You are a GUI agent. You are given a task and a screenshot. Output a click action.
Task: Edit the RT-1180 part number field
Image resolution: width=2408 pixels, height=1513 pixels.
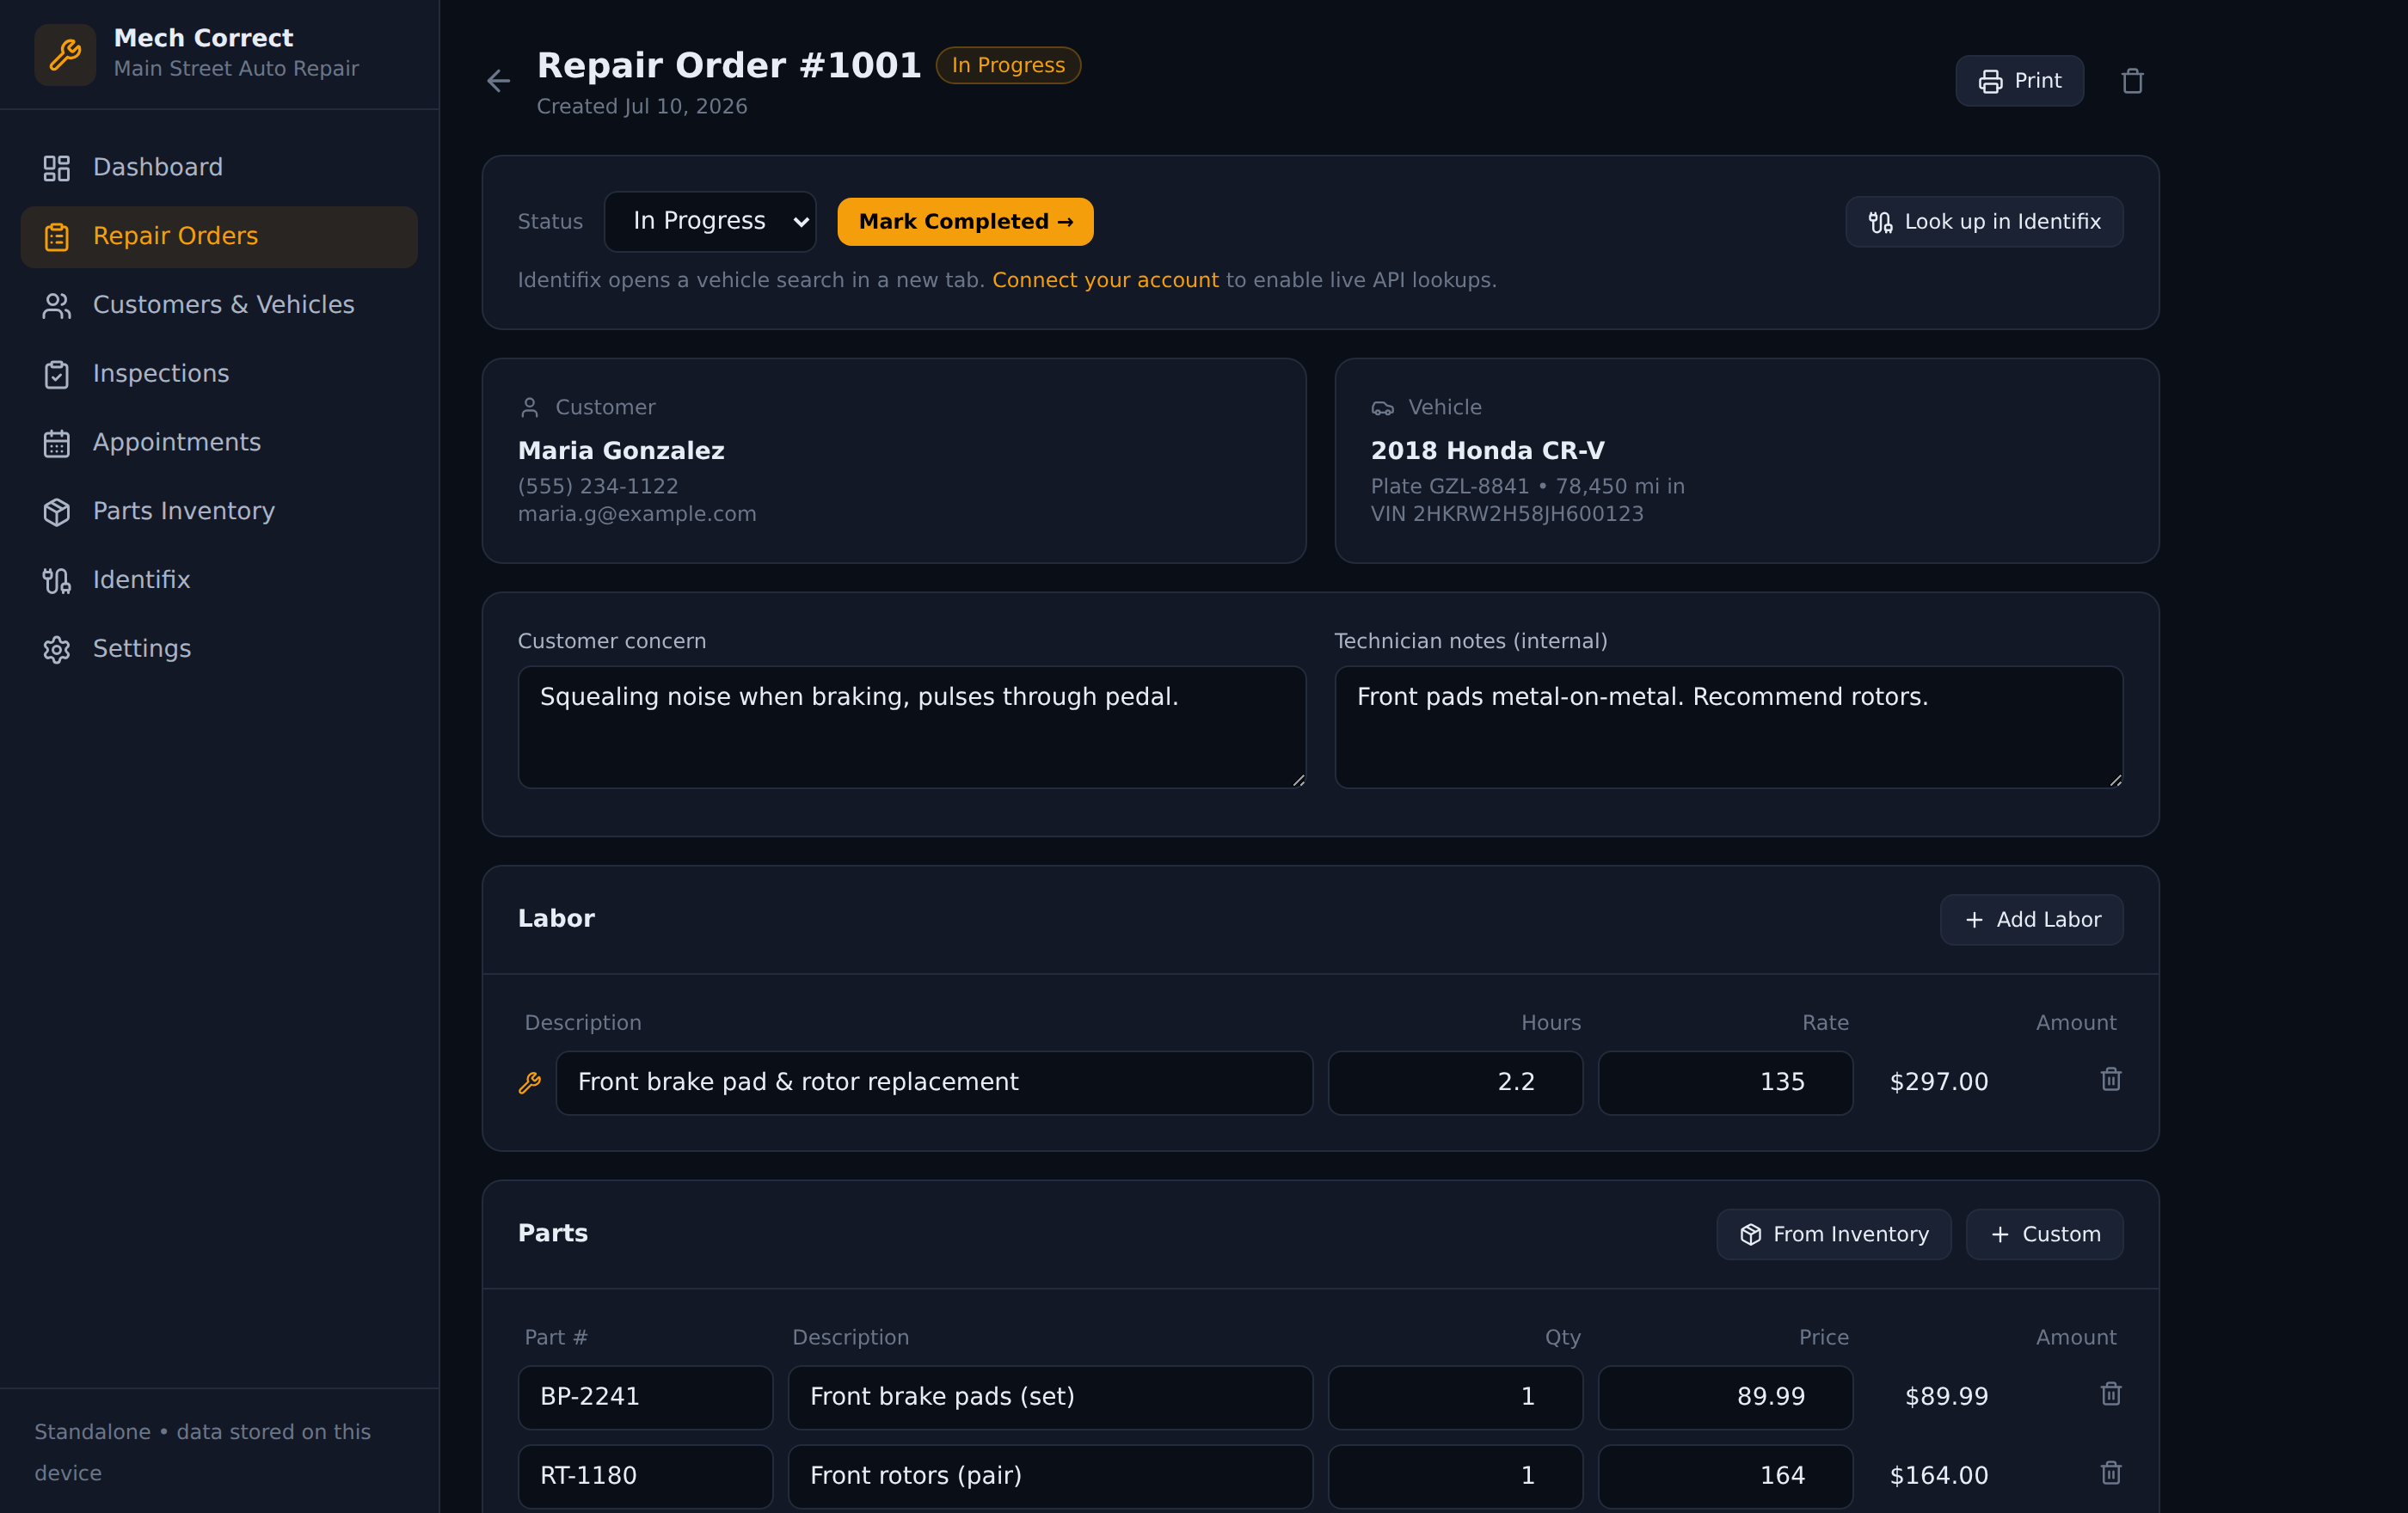(x=645, y=1476)
